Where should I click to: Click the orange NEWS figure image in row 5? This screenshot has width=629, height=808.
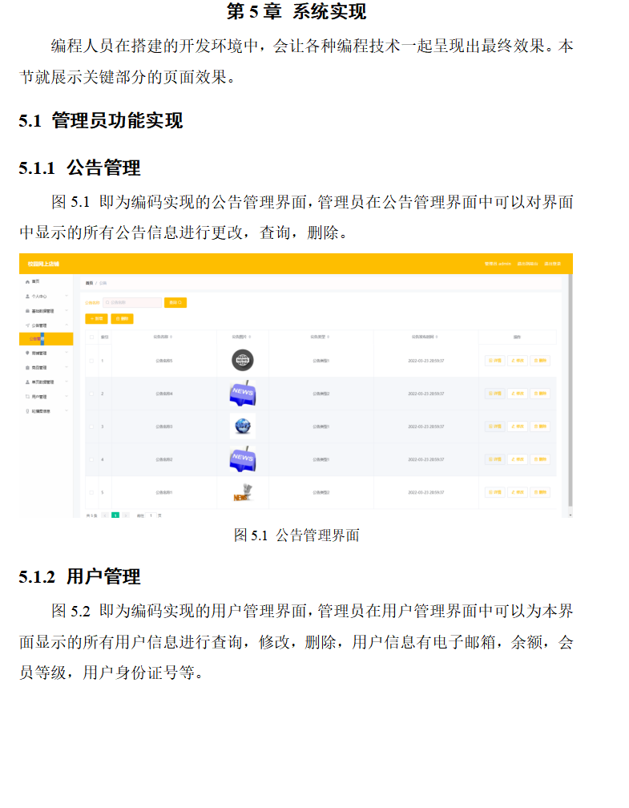(241, 492)
